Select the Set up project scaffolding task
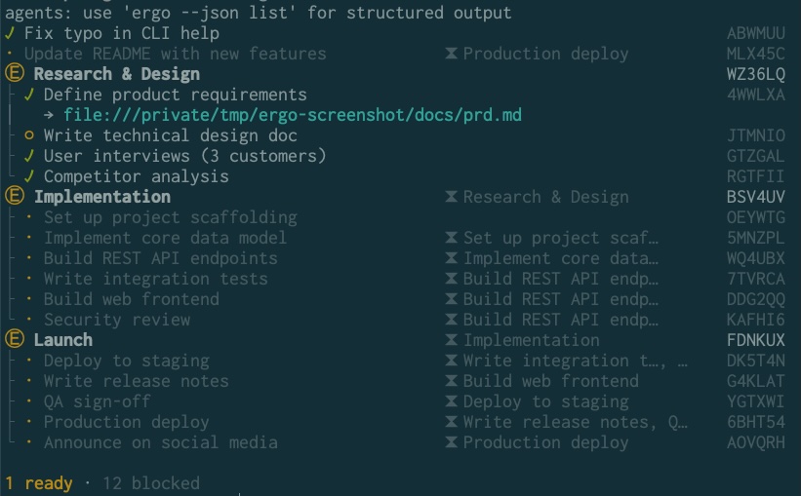 170,217
